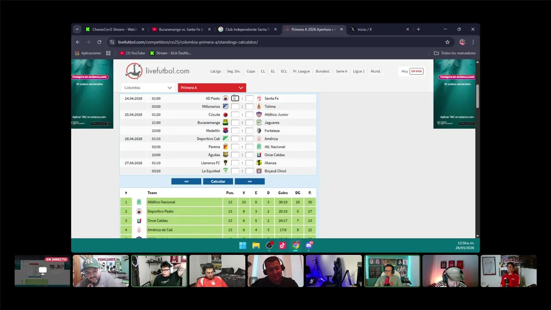
Task: Go to previous matchday with << button
Action: pyautogui.click(x=186, y=182)
